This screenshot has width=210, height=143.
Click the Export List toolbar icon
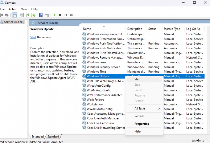point(33,15)
